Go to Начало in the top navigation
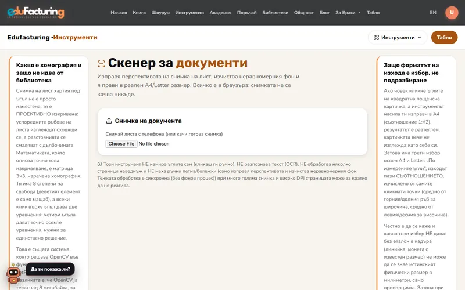465x290 pixels. click(x=119, y=12)
